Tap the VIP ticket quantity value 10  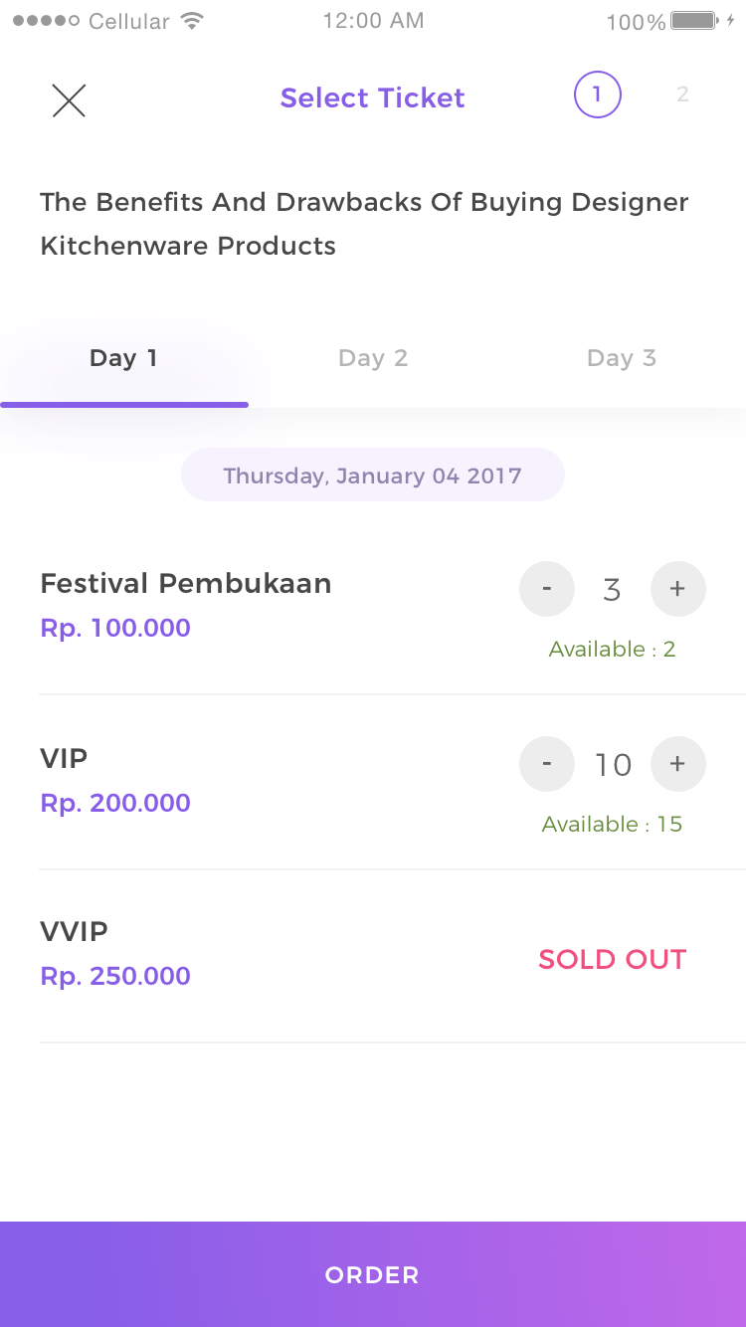(x=613, y=765)
